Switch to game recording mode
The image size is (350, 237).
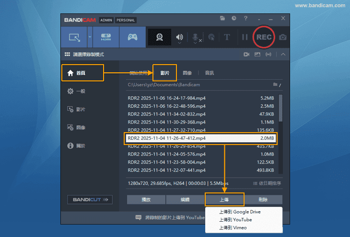pyautogui.click(x=132, y=37)
